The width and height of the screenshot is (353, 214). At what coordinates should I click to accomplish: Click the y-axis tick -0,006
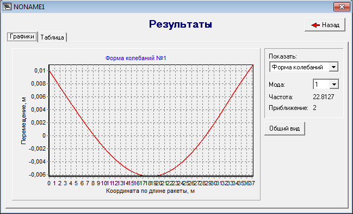tap(38, 175)
